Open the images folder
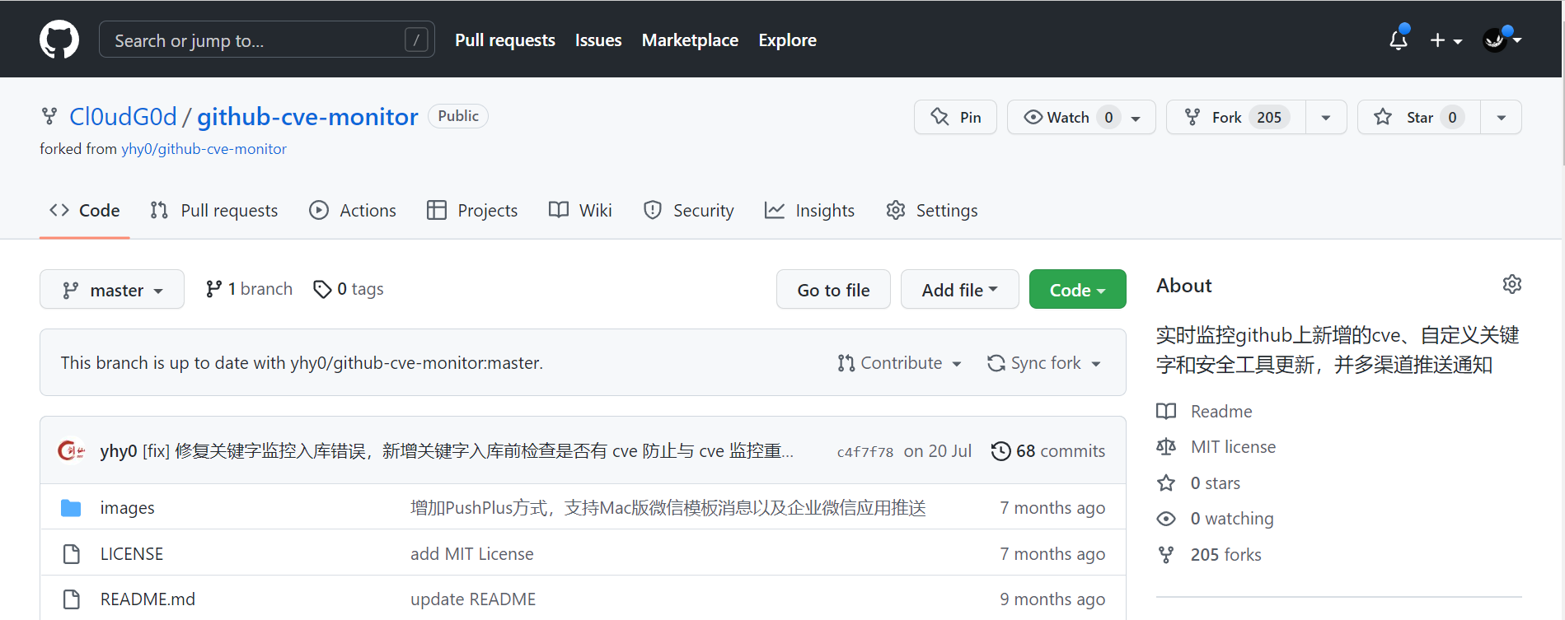The height and width of the screenshot is (620, 1565). tap(127, 508)
